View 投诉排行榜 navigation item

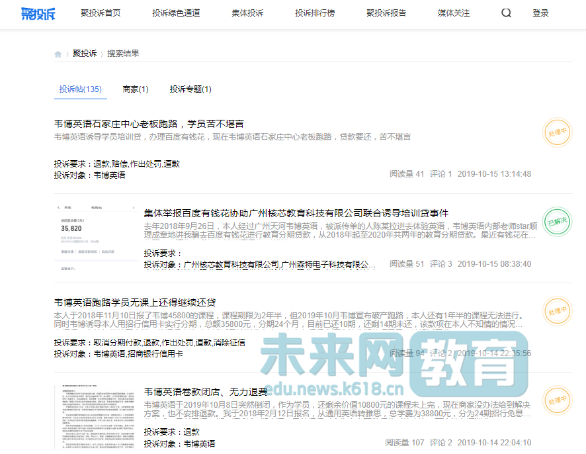[x=315, y=13]
